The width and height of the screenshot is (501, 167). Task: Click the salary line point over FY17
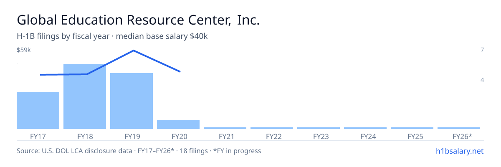coord(40,75)
